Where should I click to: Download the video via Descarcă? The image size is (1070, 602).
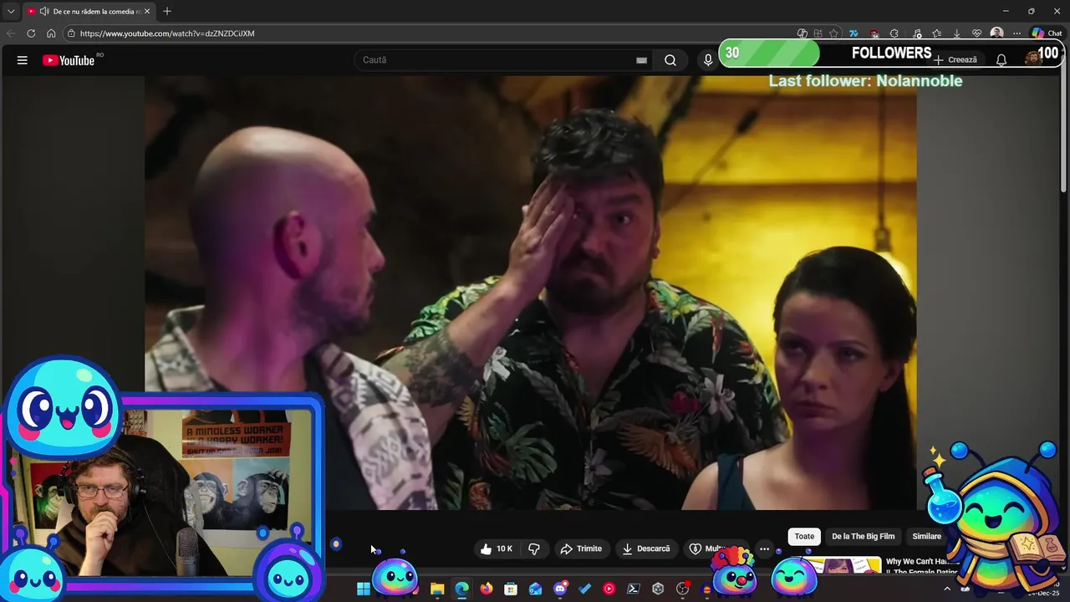646,549
